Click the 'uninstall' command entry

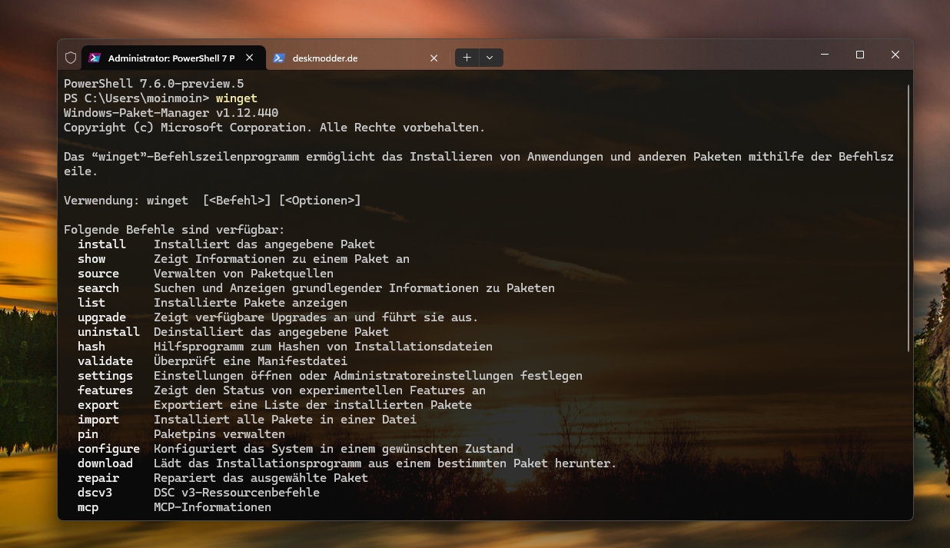(x=108, y=332)
